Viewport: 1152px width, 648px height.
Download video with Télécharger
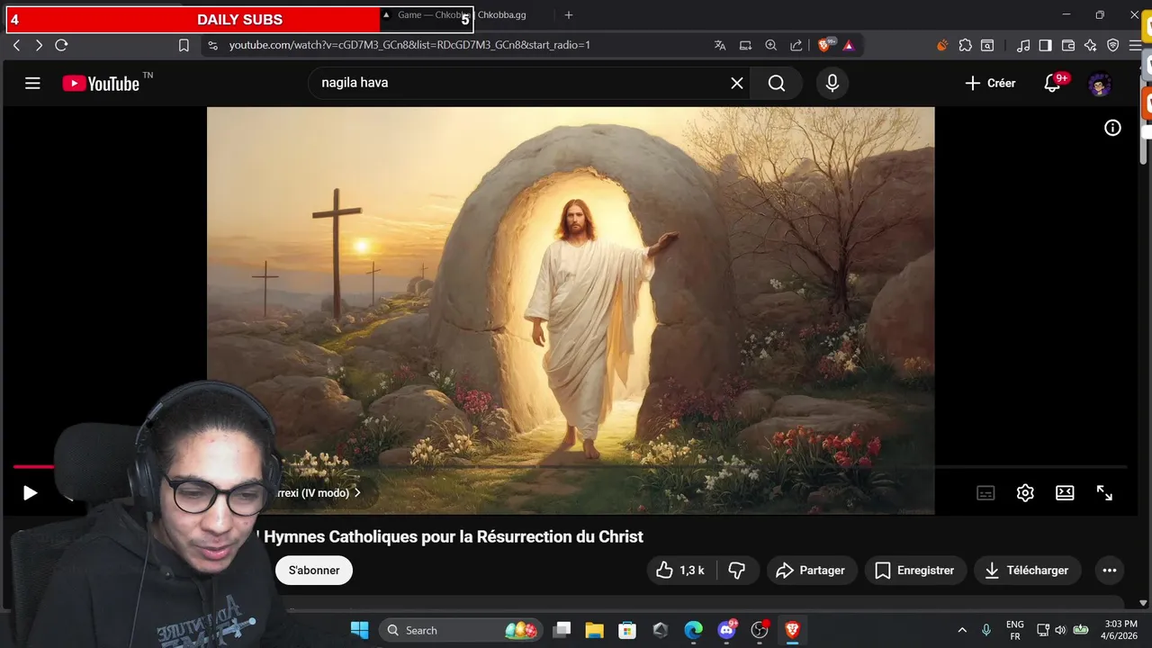(1027, 571)
